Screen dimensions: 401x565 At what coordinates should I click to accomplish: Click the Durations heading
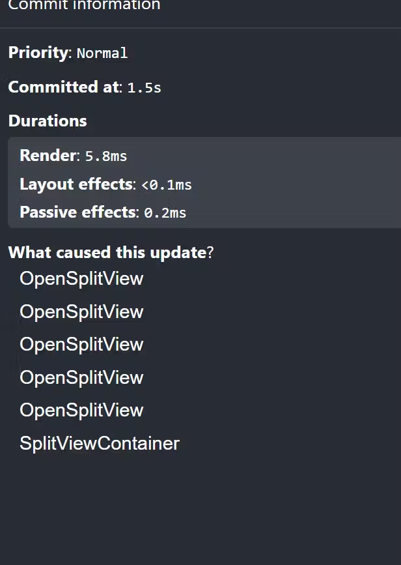pos(48,121)
